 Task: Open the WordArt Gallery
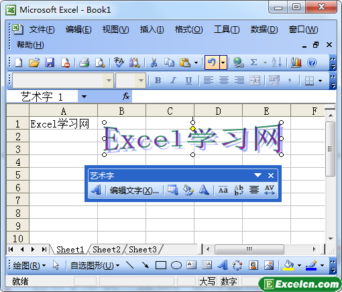point(173,190)
